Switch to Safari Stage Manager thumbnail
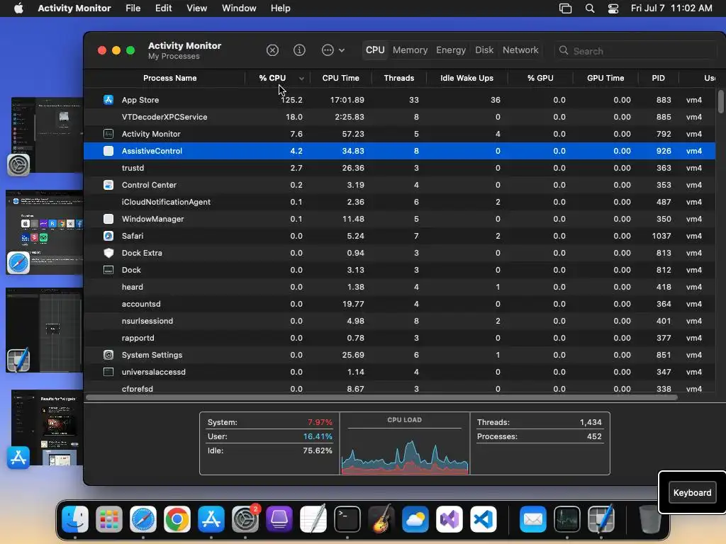The height and width of the screenshot is (544, 726). tap(44, 232)
